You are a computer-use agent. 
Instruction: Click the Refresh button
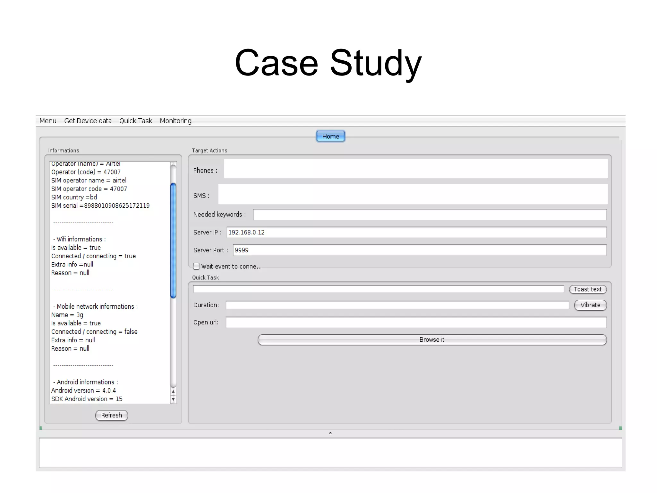pyautogui.click(x=112, y=415)
